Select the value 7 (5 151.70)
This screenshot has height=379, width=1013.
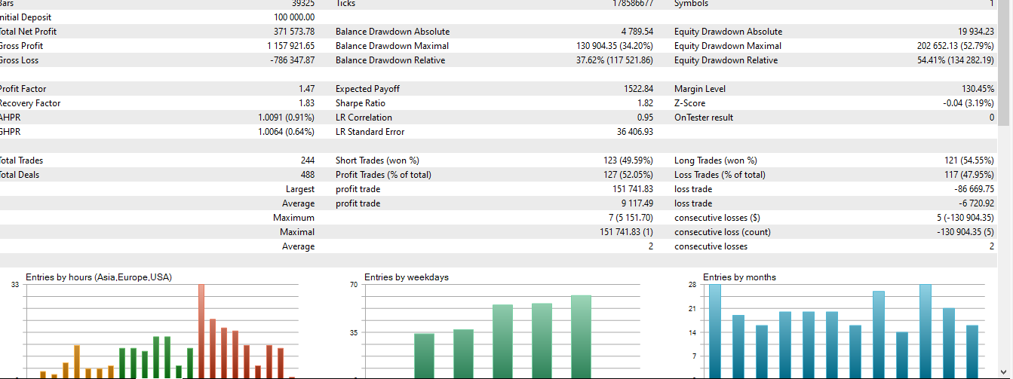point(631,218)
